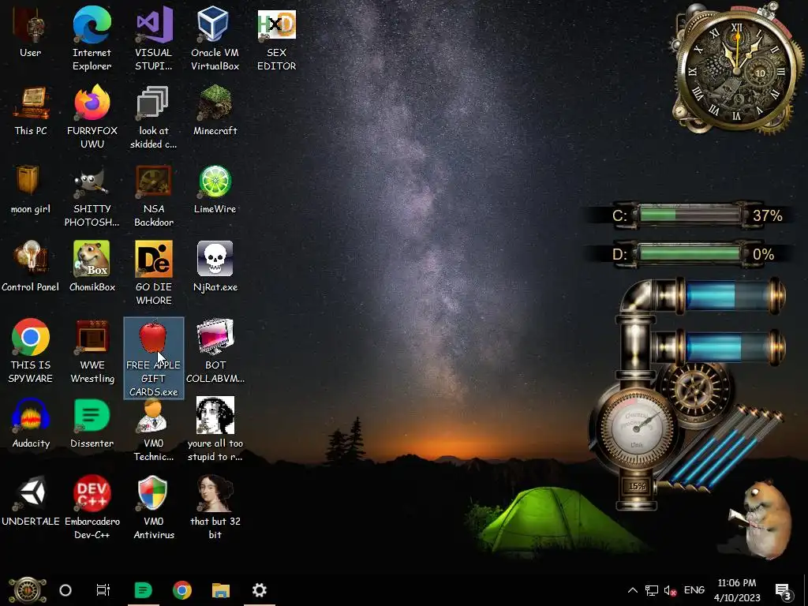Click the C: drive usage bar
The width and height of the screenshot is (808, 606).
(690, 215)
